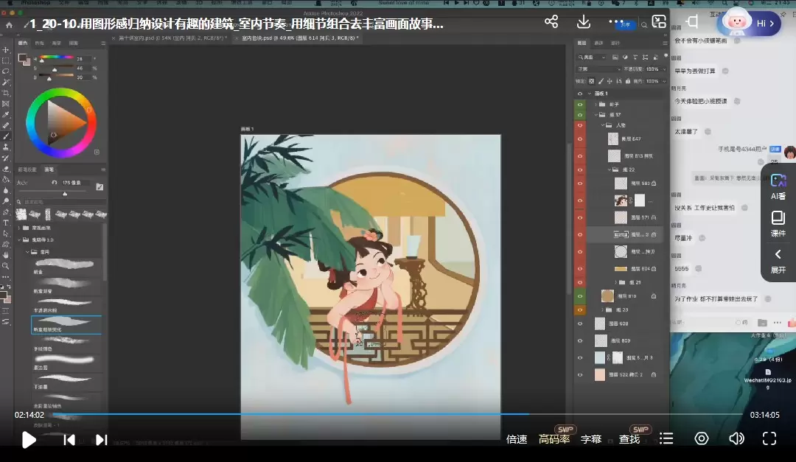The height and width of the screenshot is (462, 796).
Task: Select the Clone Stamp tool
Action: (6, 147)
